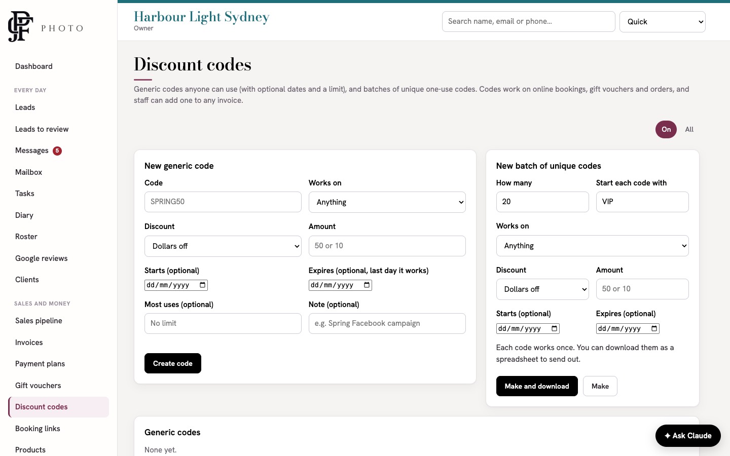Click 'Discount codes' page heading

tap(193, 64)
